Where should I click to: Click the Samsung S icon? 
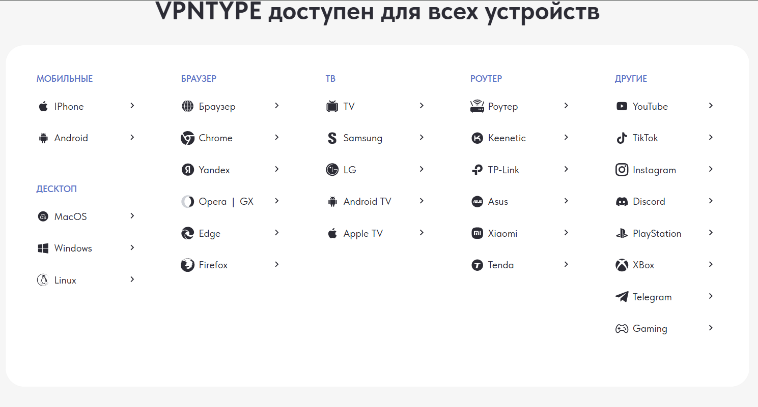tap(332, 138)
